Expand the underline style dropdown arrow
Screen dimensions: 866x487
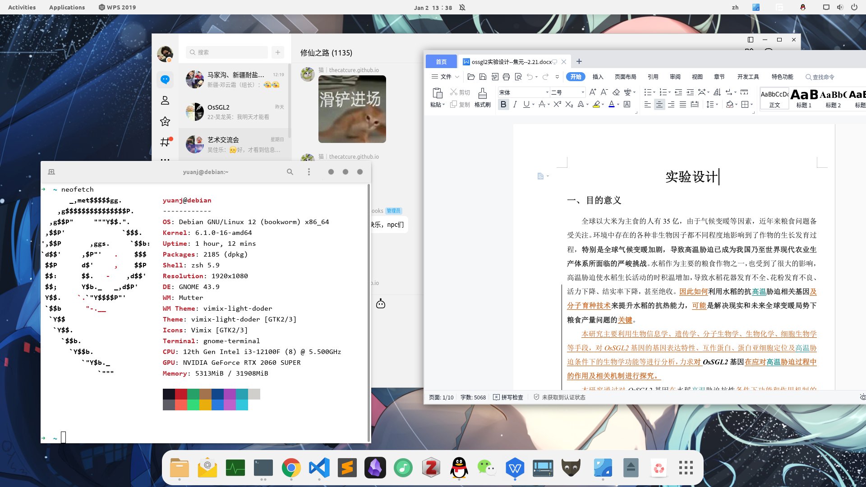click(x=533, y=105)
